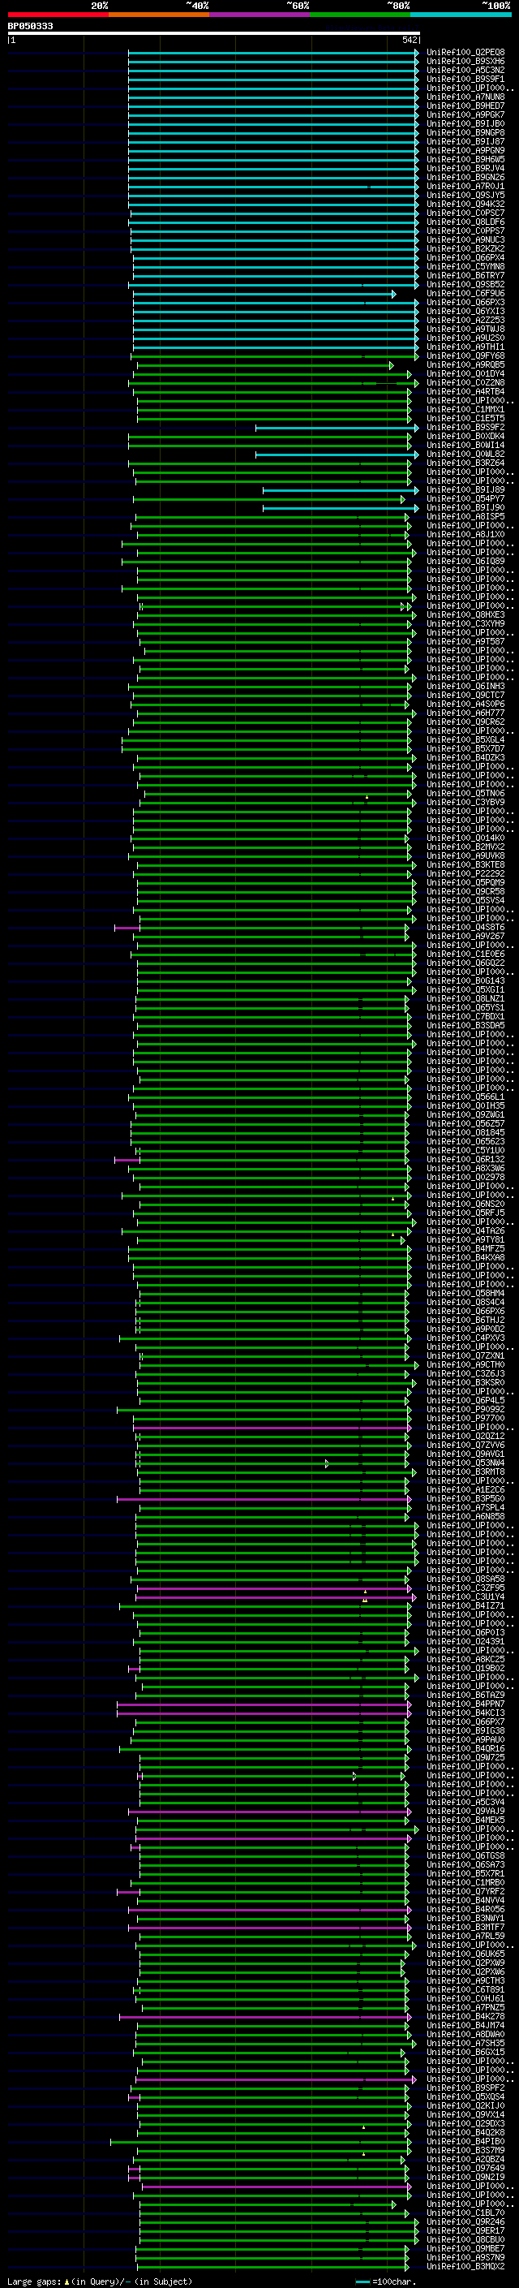The width and height of the screenshot is (519, 2288).
Task: Click the cyan =100char. scale legend
Action: click(x=387, y=2281)
